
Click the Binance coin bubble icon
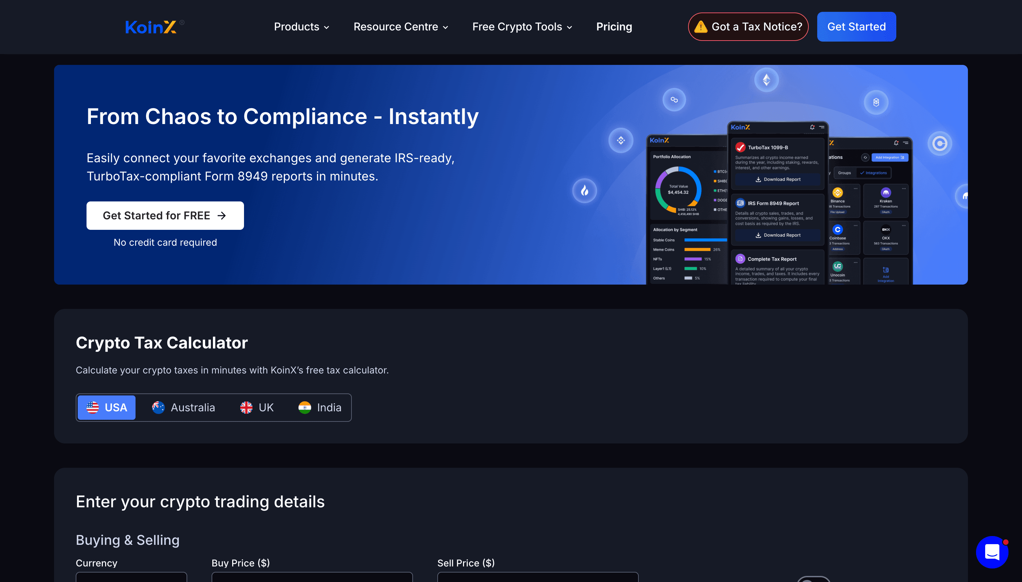click(621, 140)
